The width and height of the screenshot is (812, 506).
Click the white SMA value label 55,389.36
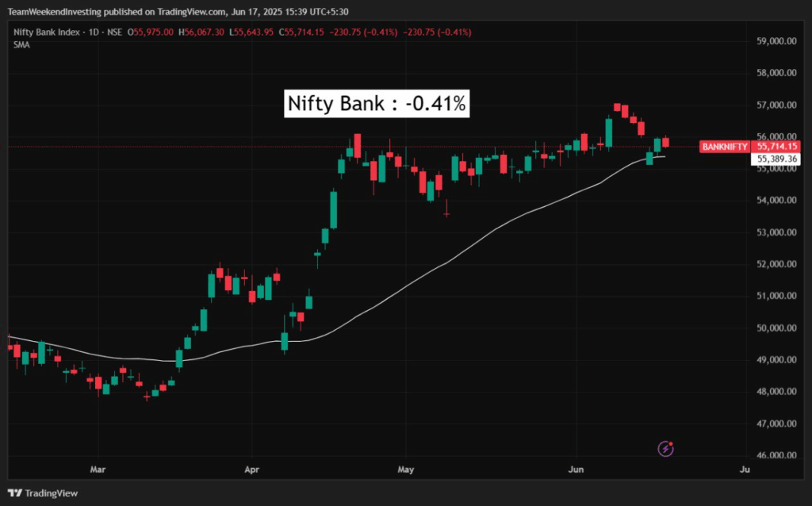pos(776,159)
